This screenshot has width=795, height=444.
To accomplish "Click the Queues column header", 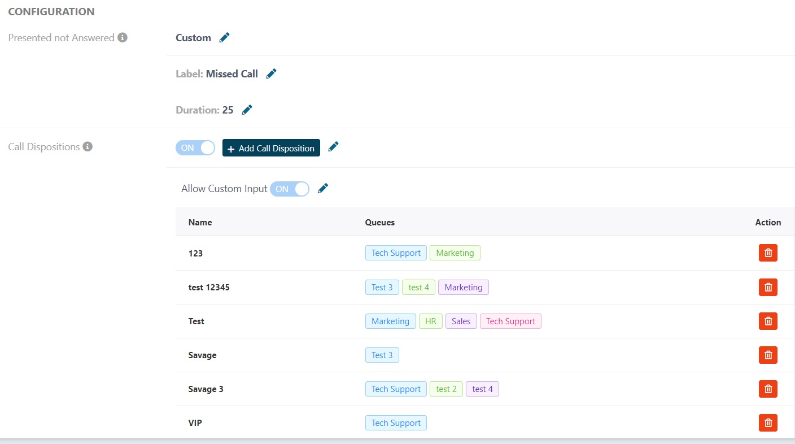I will 380,223.
